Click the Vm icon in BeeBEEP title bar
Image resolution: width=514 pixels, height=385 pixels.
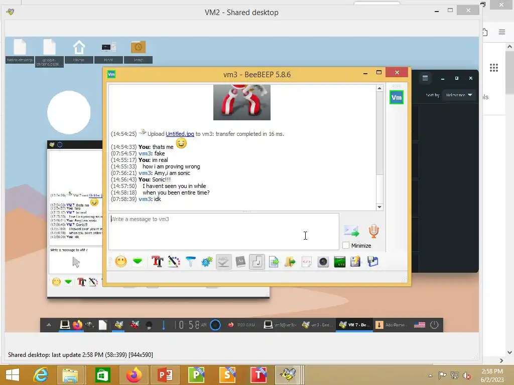click(x=111, y=74)
